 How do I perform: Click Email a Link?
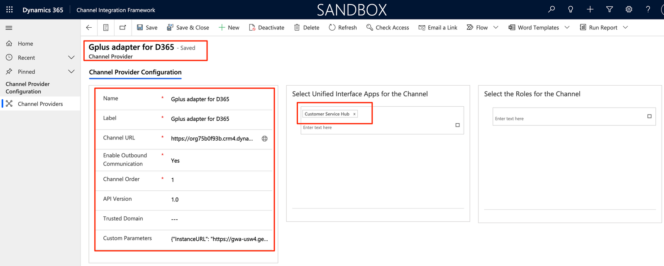[438, 27]
